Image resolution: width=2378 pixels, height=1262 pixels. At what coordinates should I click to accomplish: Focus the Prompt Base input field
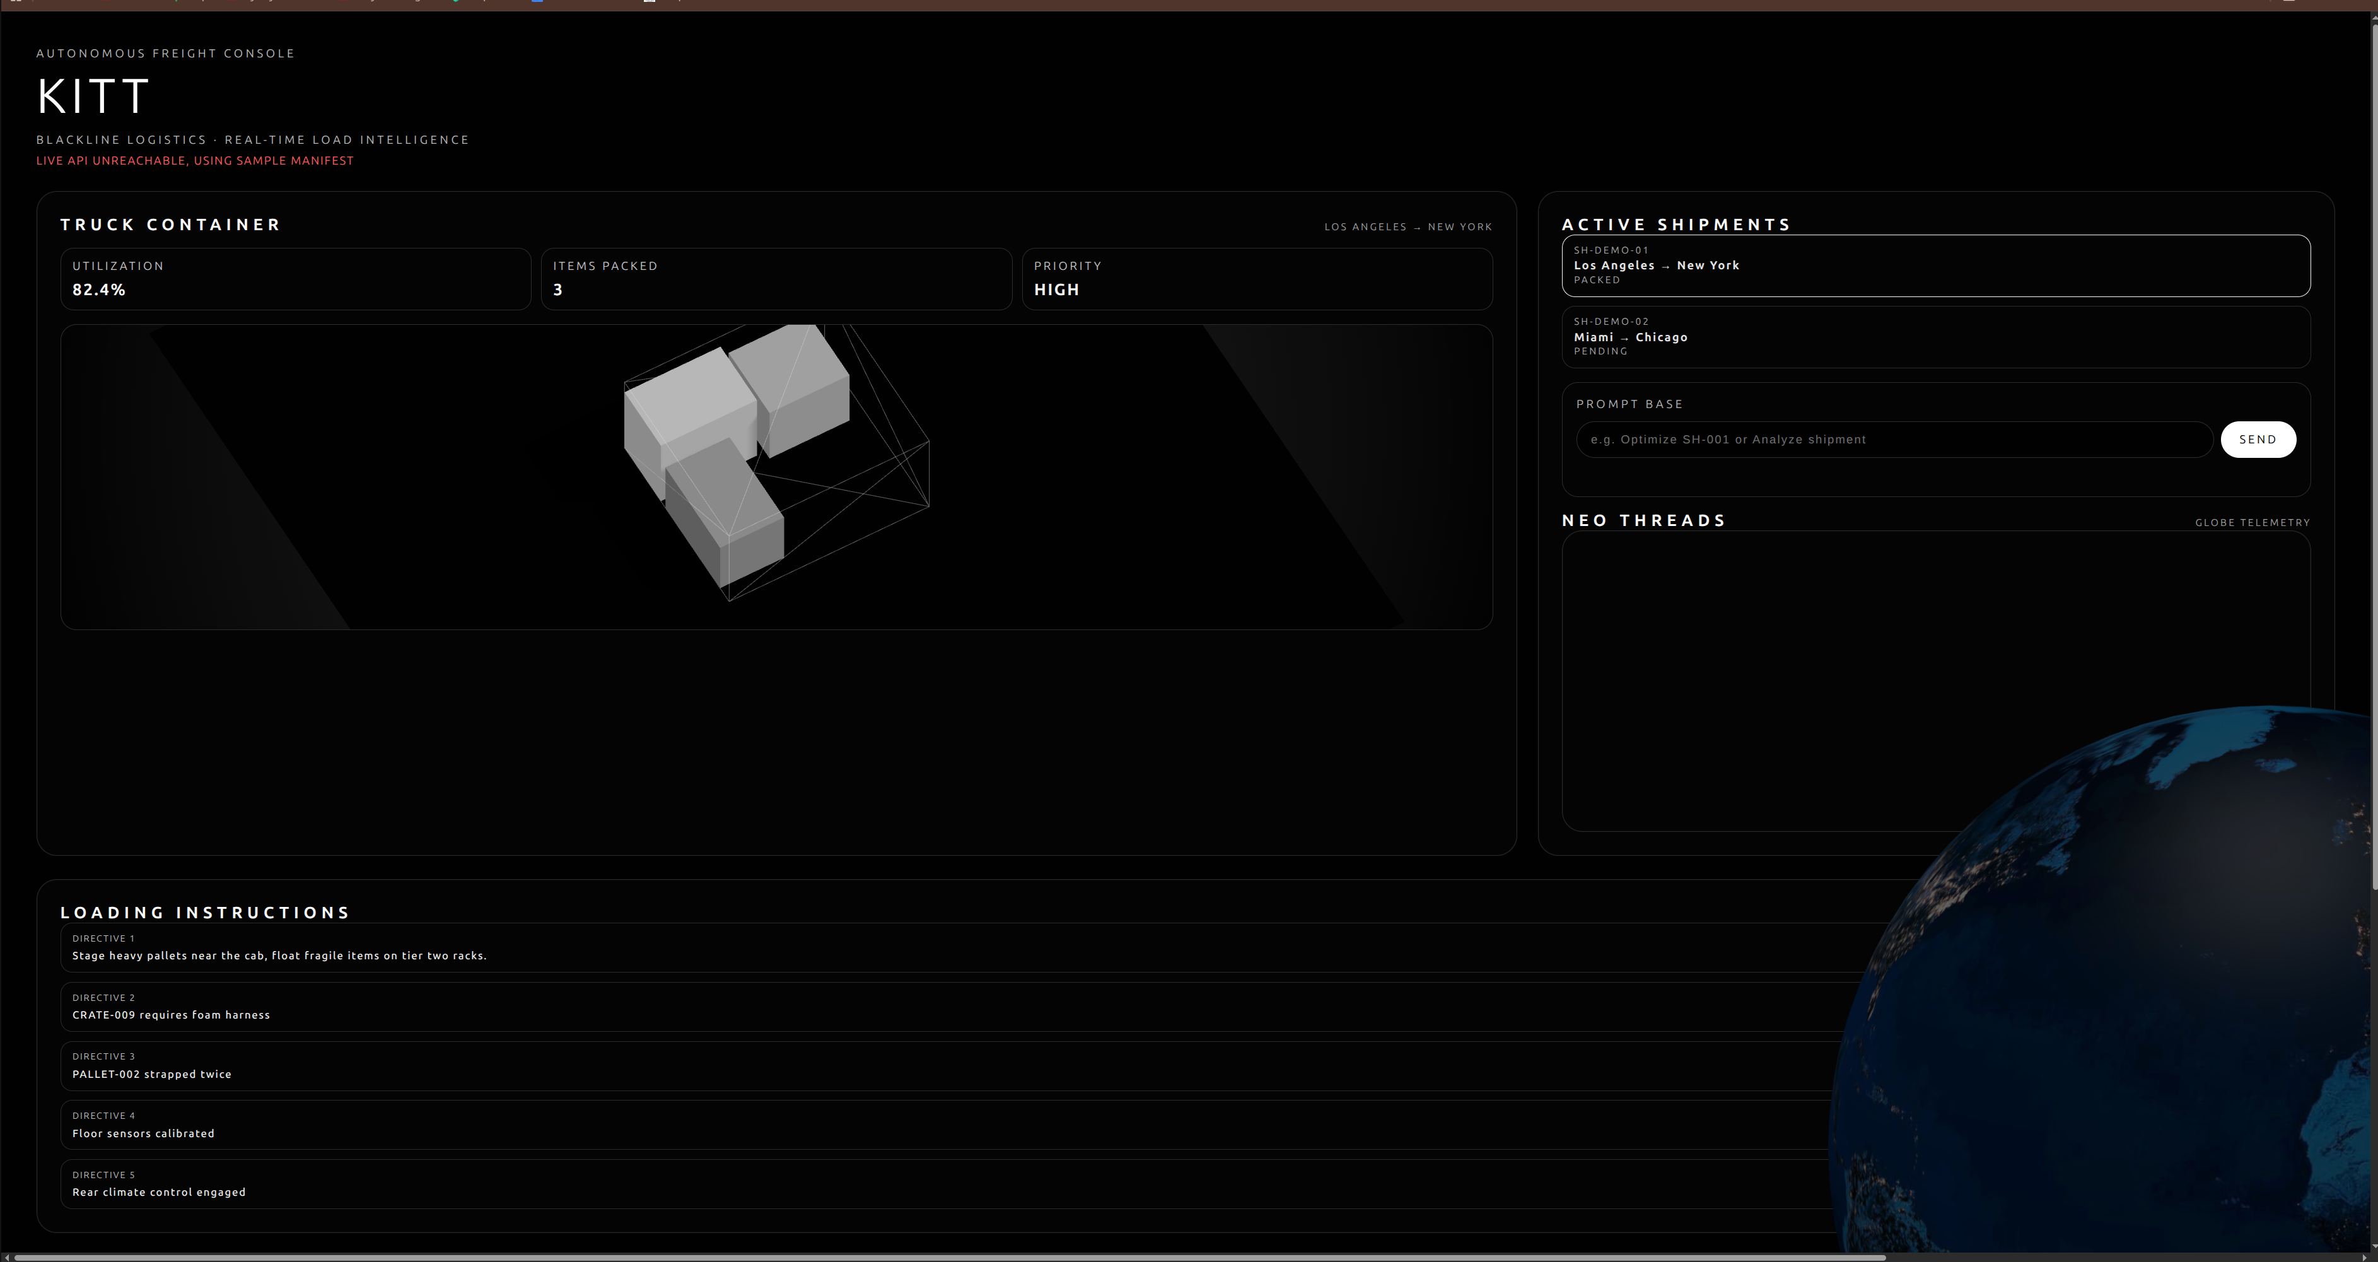(1892, 440)
